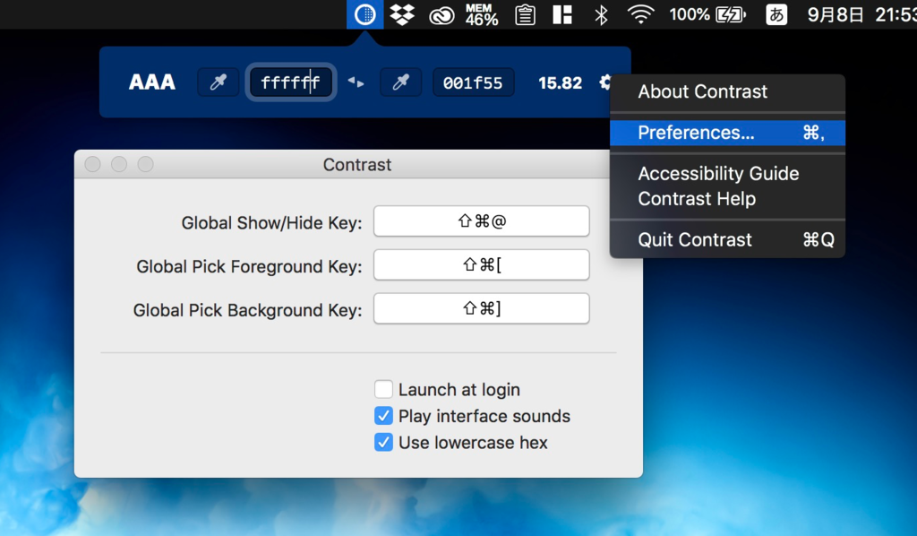
Task: Click the 100% battery status indicator
Action: tap(707, 14)
